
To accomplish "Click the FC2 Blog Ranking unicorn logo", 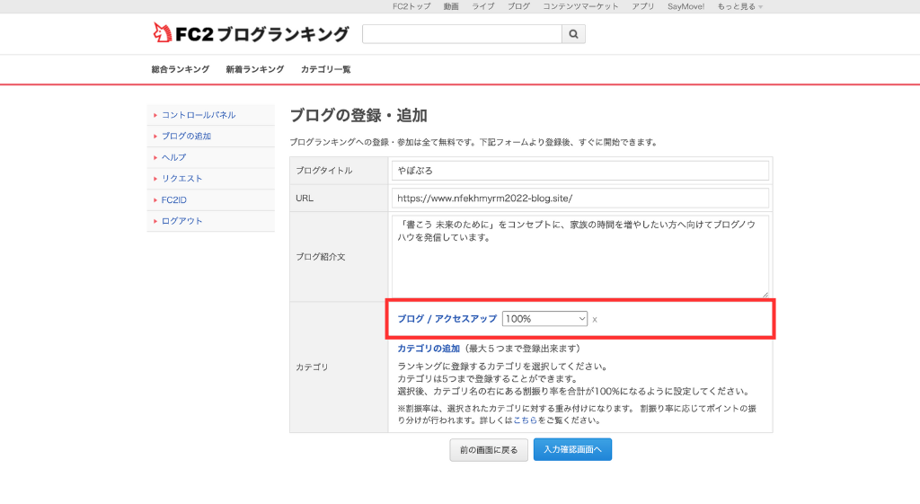I will pos(250,33).
